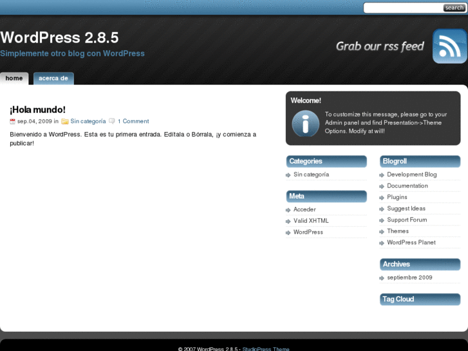Open the ¡Hola mundo! post title
The width and height of the screenshot is (468, 351).
pyautogui.click(x=37, y=109)
